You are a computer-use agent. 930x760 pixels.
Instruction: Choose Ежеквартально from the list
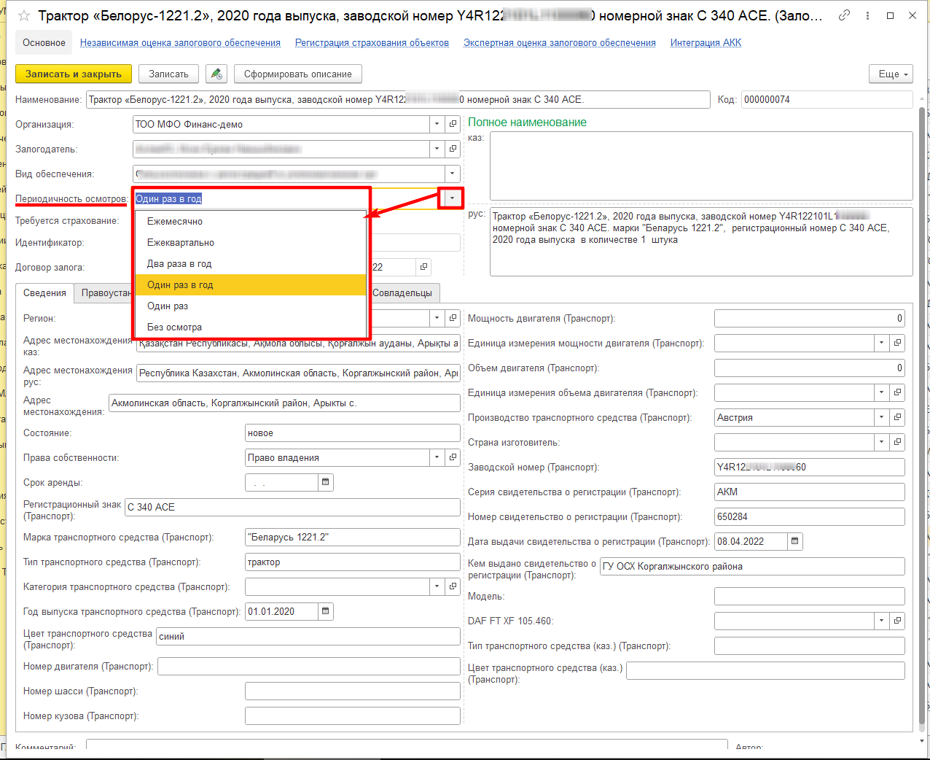click(251, 242)
